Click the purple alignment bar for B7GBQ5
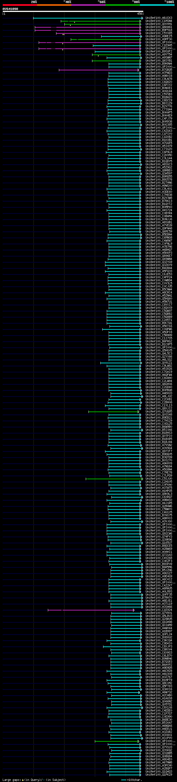This screenshot has height=782, width=177. click(99, 70)
